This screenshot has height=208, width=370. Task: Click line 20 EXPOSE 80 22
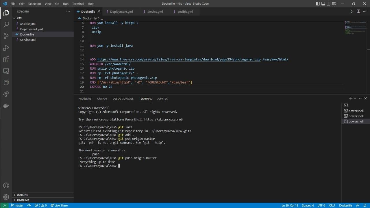101,87
